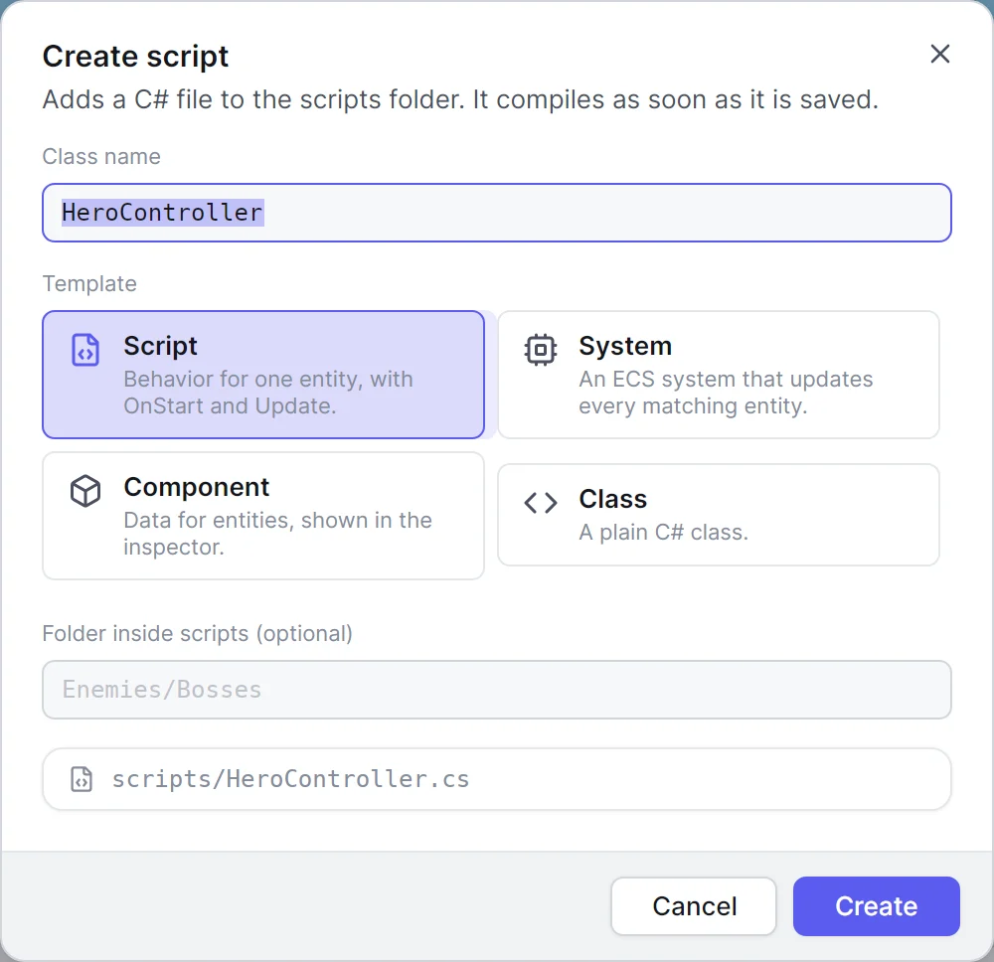The width and height of the screenshot is (994, 962).
Task: Click 'Adds a C# file' subtitle text
Action: click(460, 99)
